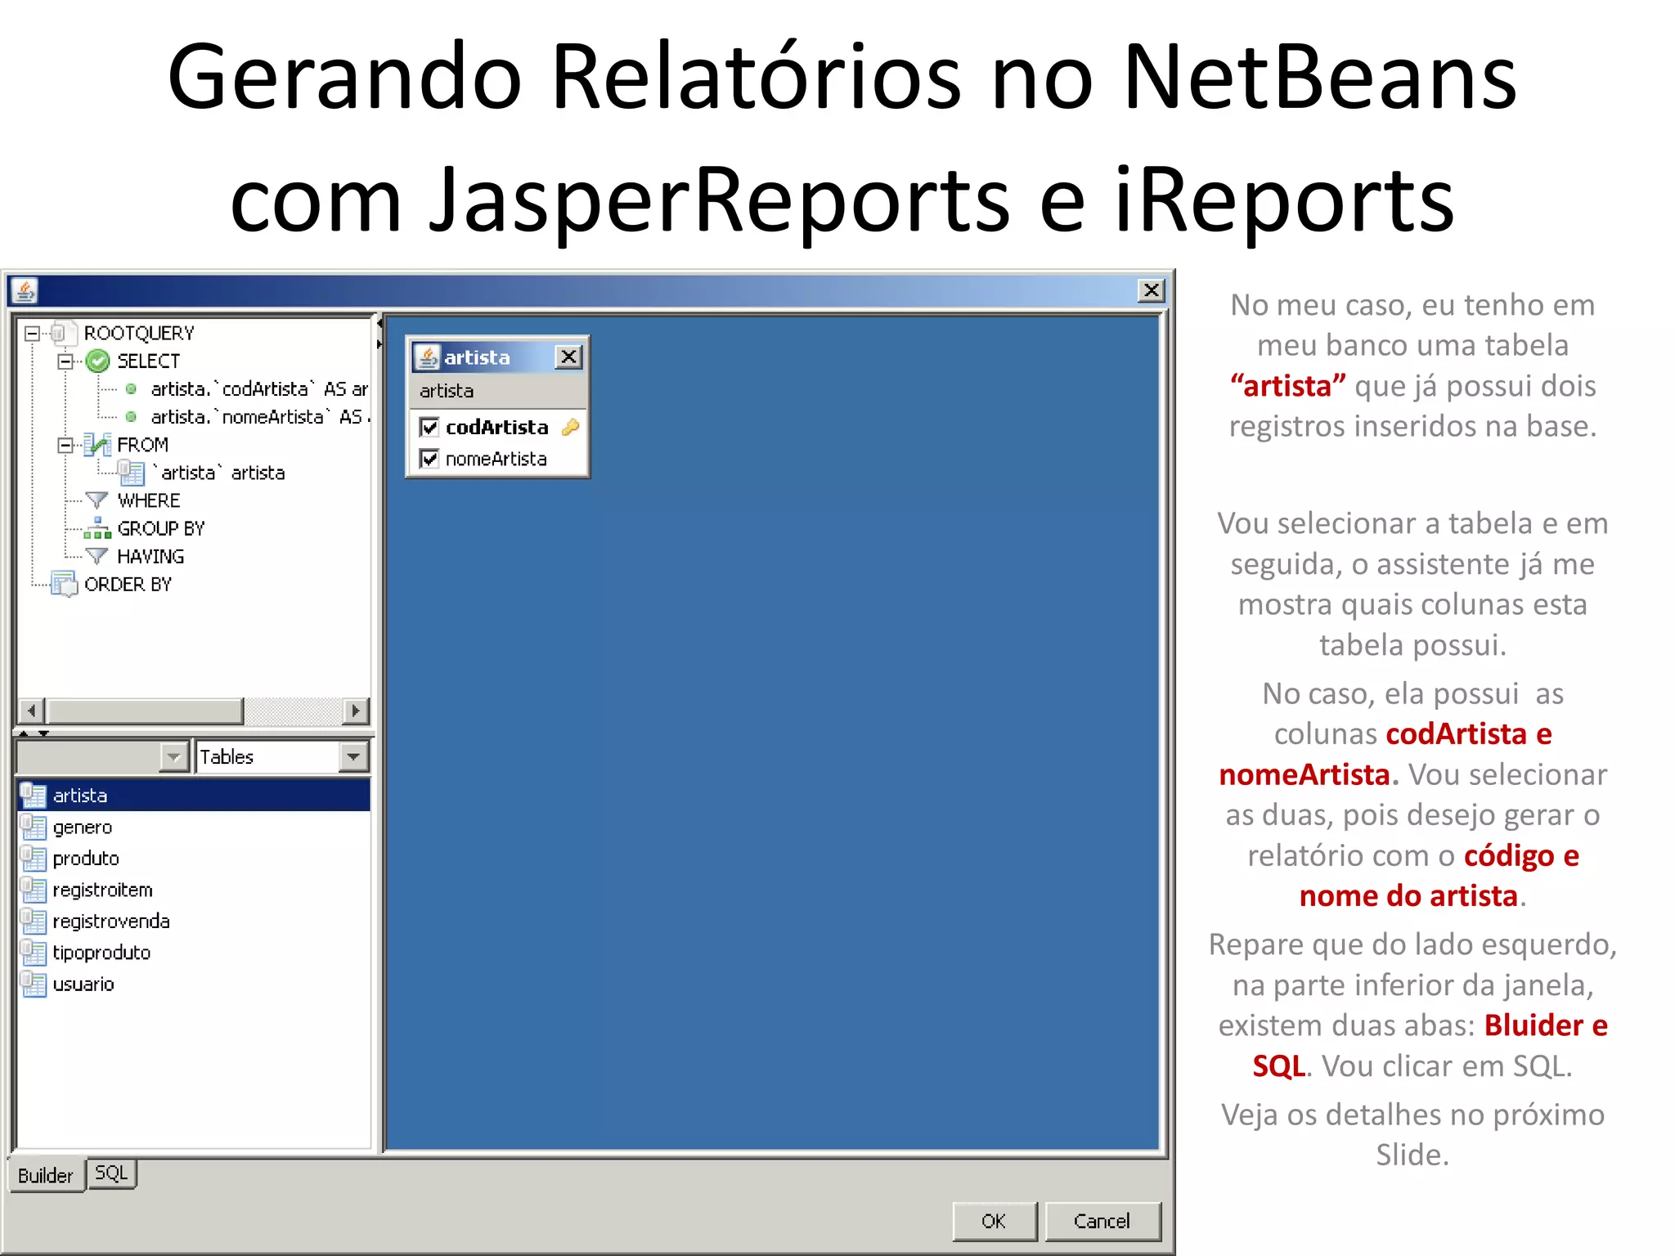Click the Cancel button
Screen dimensions: 1675x1256
(x=1102, y=1221)
